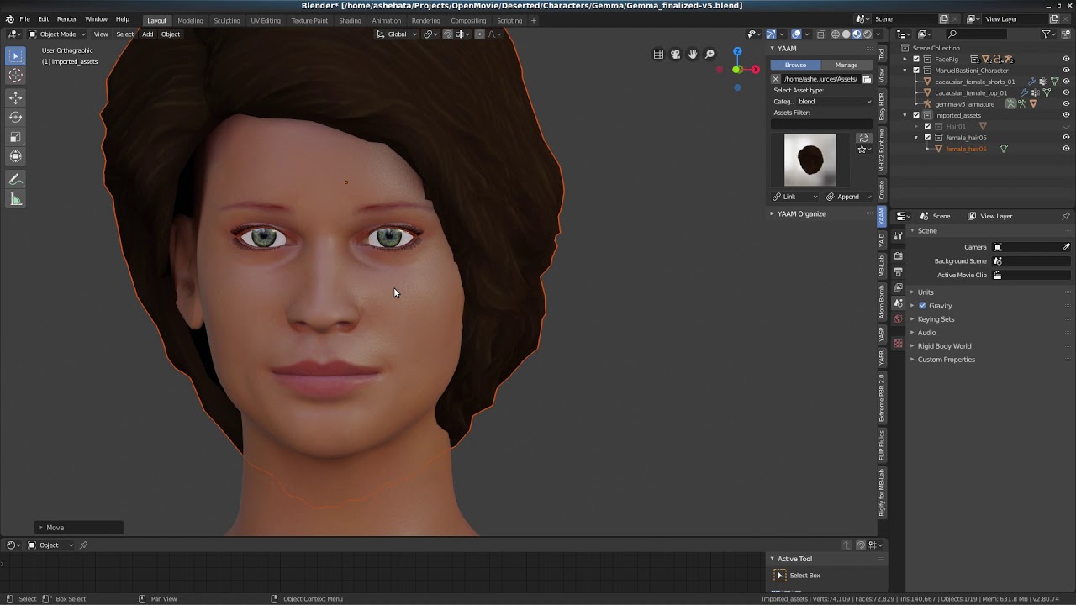Open the Render menu

click(66, 19)
